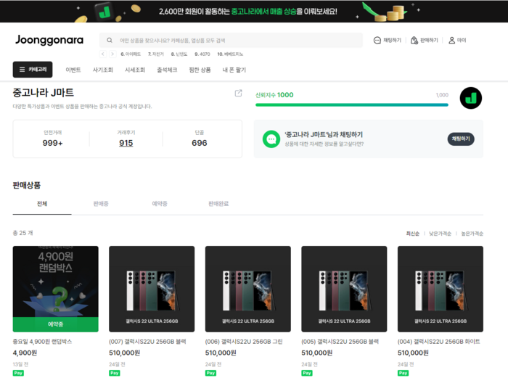Sort by 낮은가격순
The image size is (508, 386).
[440, 234]
